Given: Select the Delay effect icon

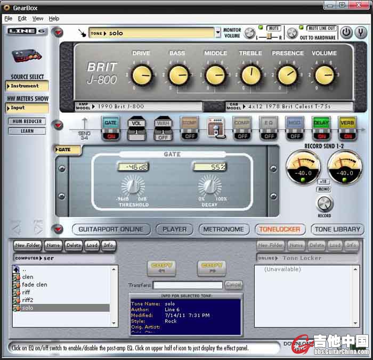Looking at the screenshot, I should pyautogui.click(x=321, y=123).
